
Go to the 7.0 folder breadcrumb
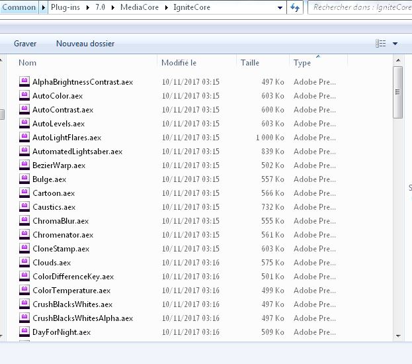coord(100,7)
